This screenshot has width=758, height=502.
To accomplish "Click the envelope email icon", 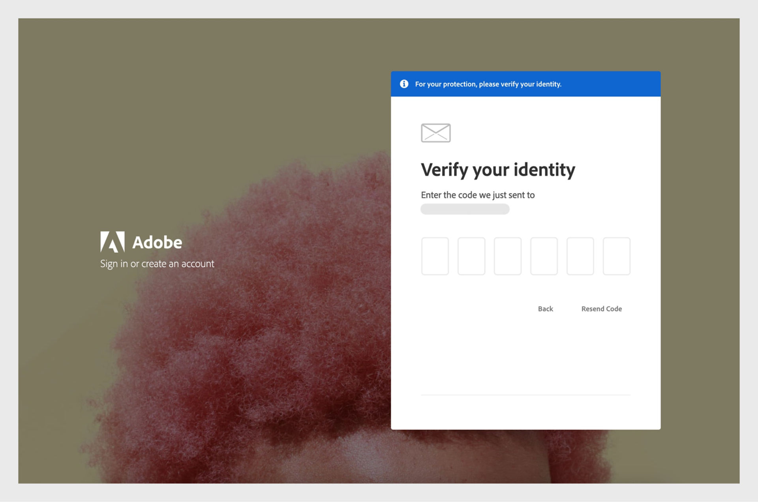I will click(435, 133).
